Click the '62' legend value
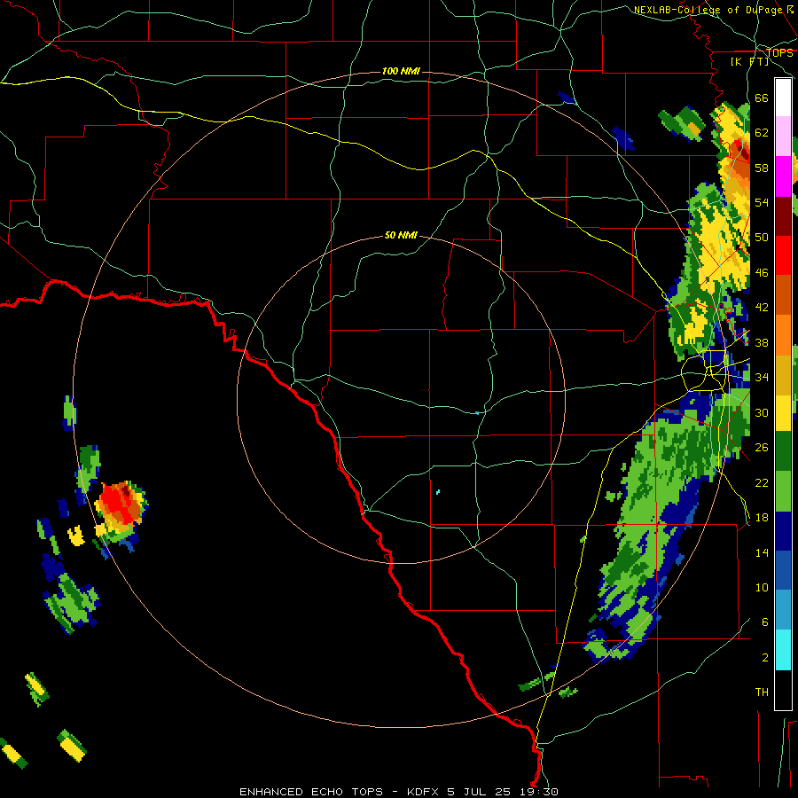The height and width of the screenshot is (798, 798). [762, 133]
